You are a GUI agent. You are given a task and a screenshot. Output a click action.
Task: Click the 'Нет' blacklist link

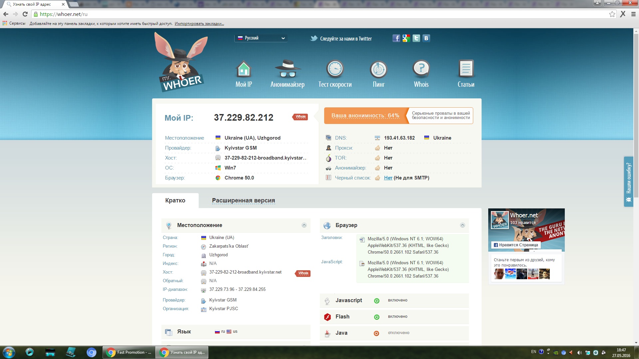(x=388, y=178)
